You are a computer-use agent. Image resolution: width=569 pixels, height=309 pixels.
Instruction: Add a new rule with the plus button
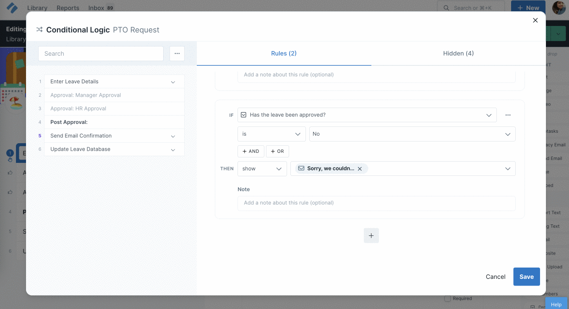[371, 235]
